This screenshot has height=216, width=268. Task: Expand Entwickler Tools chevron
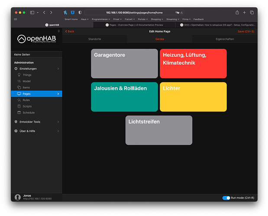click(x=58, y=122)
